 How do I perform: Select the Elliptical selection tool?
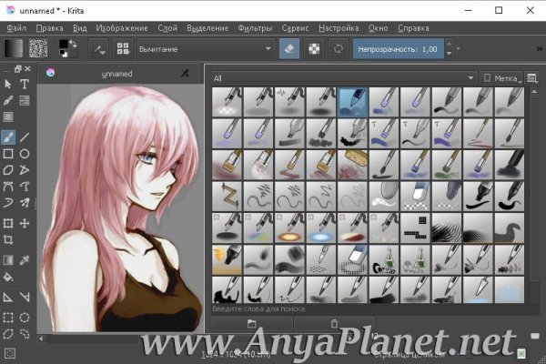click(x=25, y=318)
